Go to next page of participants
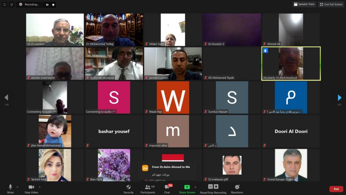This screenshot has height=195, width=346. (340, 98)
